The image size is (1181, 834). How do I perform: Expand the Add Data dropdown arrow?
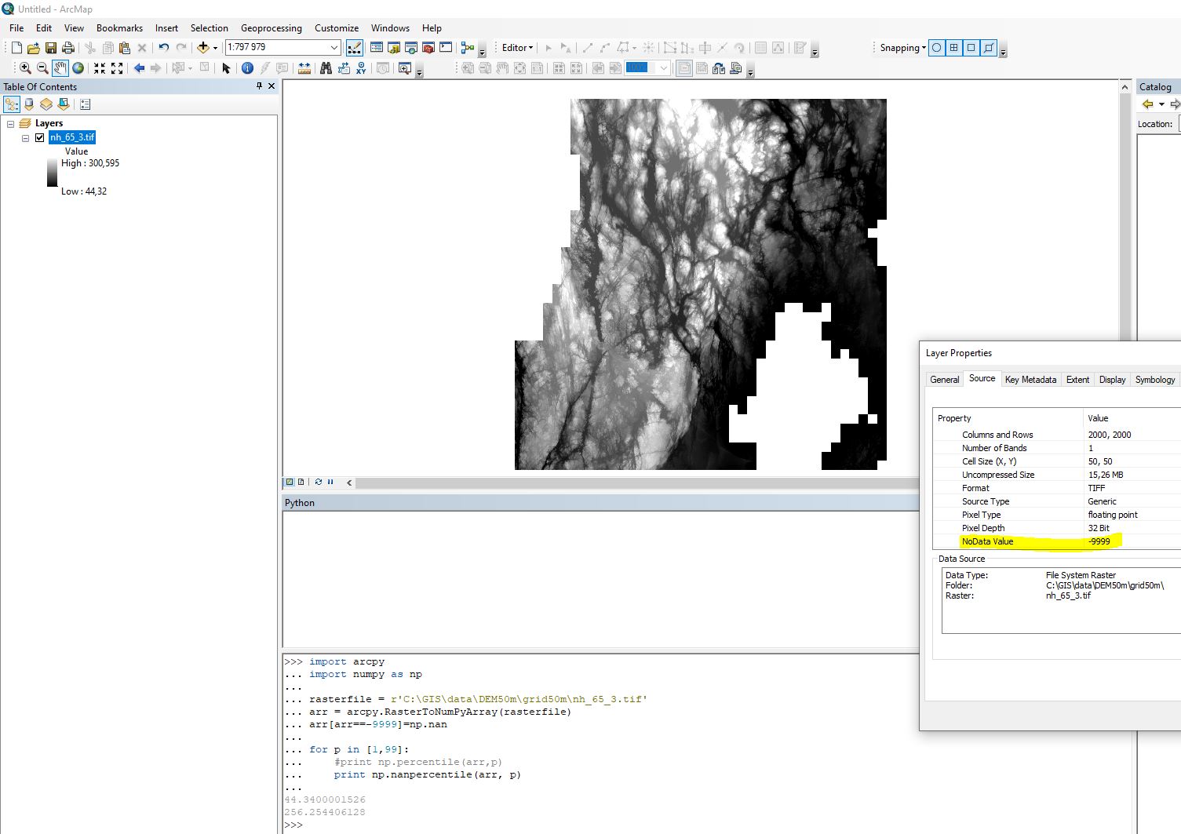pos(215,48)
